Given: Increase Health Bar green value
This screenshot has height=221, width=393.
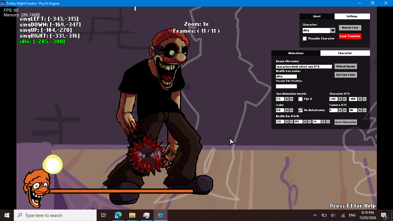Looking at the screenshot, I should click(305, 122).
